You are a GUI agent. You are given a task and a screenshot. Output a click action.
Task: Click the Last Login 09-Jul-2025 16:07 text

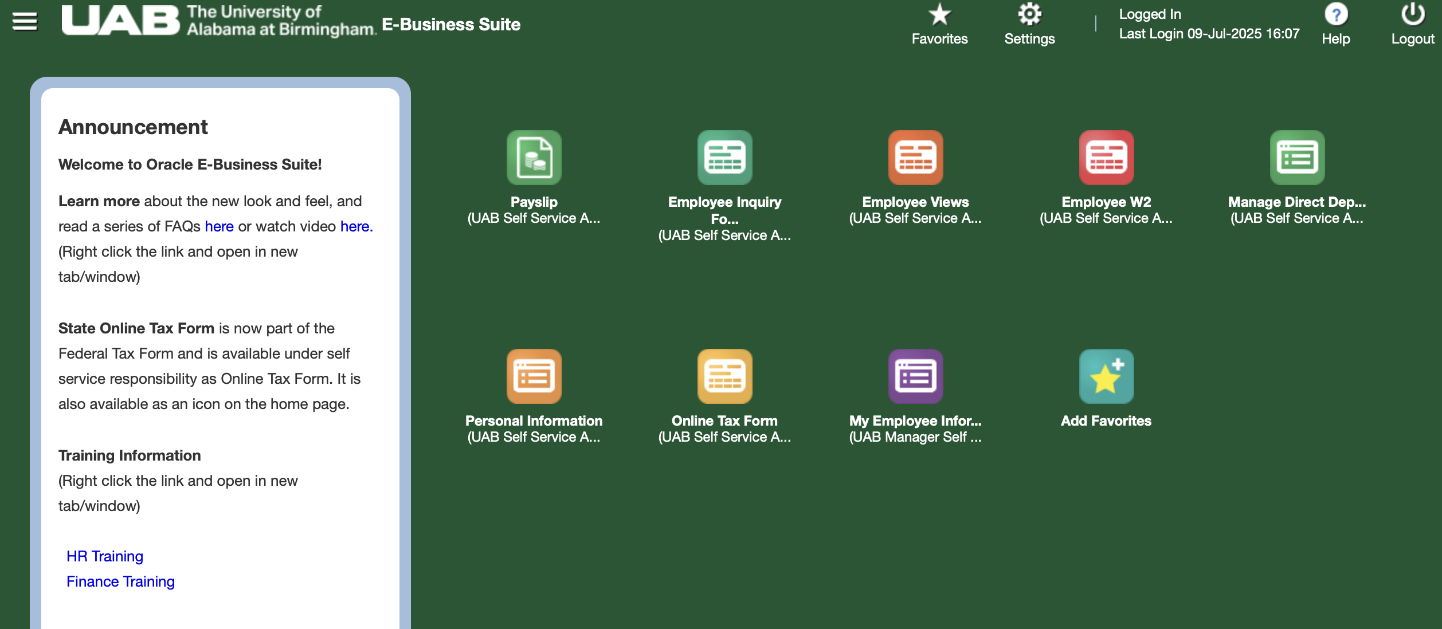(1209, 34)
